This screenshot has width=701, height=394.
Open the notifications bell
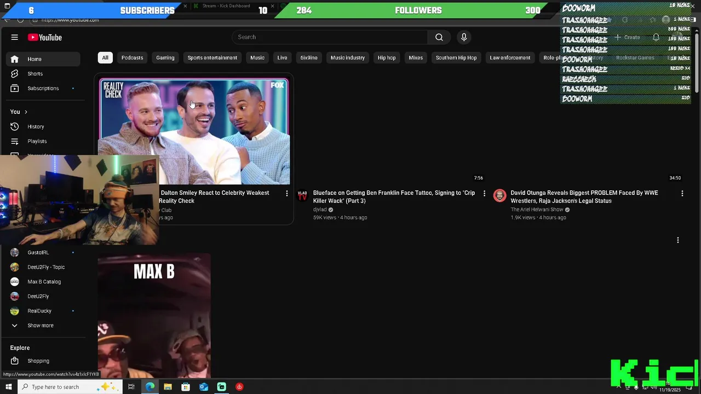click(656, 37)
